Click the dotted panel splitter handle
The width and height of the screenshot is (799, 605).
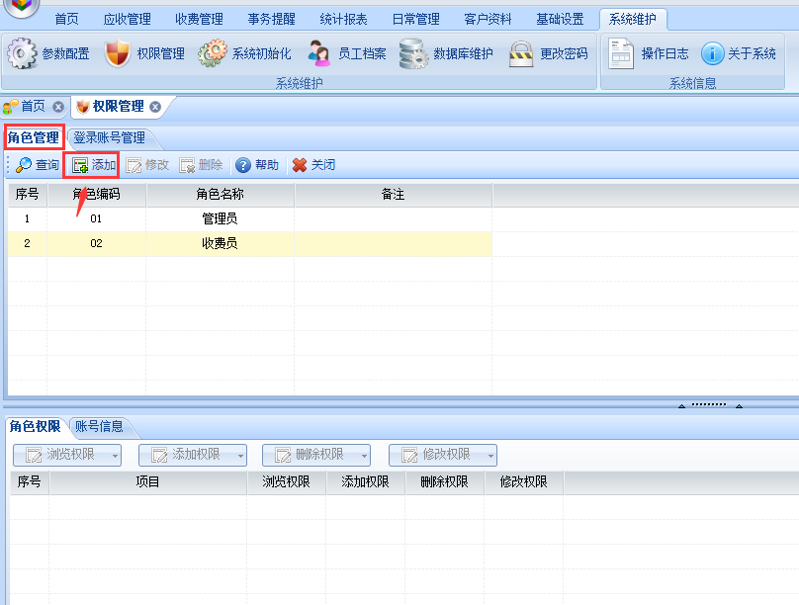pos(709,405)
